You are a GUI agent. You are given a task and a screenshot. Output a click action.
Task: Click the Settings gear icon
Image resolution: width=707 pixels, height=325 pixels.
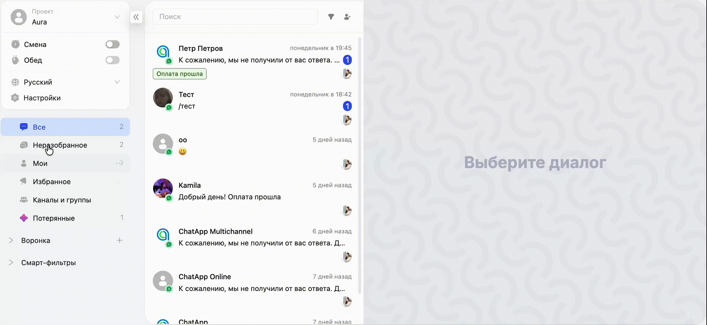point(15,98)
